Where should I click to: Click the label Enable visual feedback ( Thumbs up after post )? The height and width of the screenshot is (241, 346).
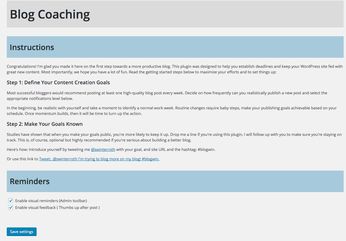[58, 207]
